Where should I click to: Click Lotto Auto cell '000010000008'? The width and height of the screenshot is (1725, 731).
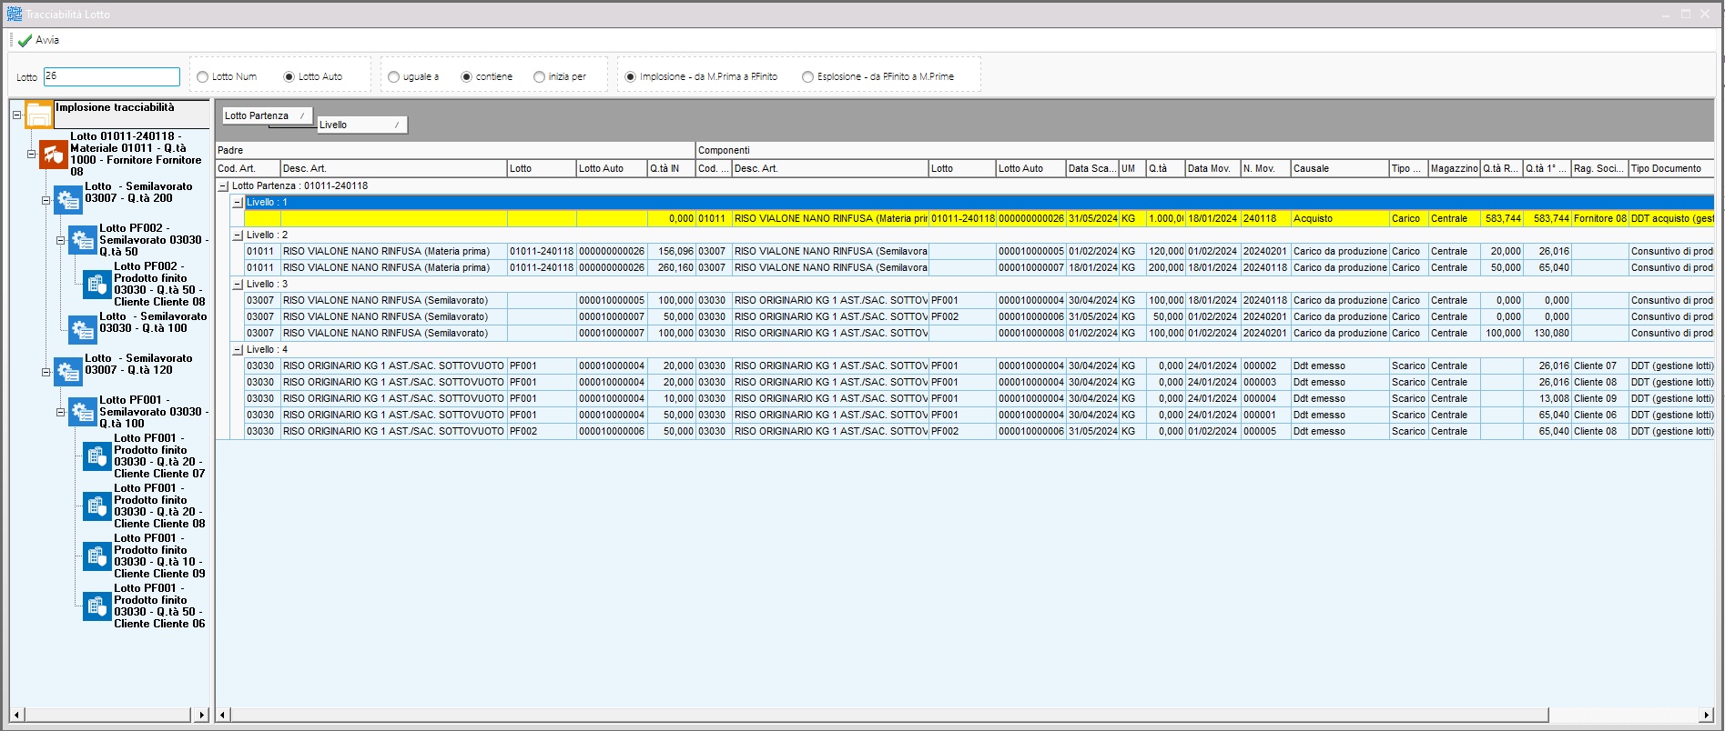click(1030, 334)
